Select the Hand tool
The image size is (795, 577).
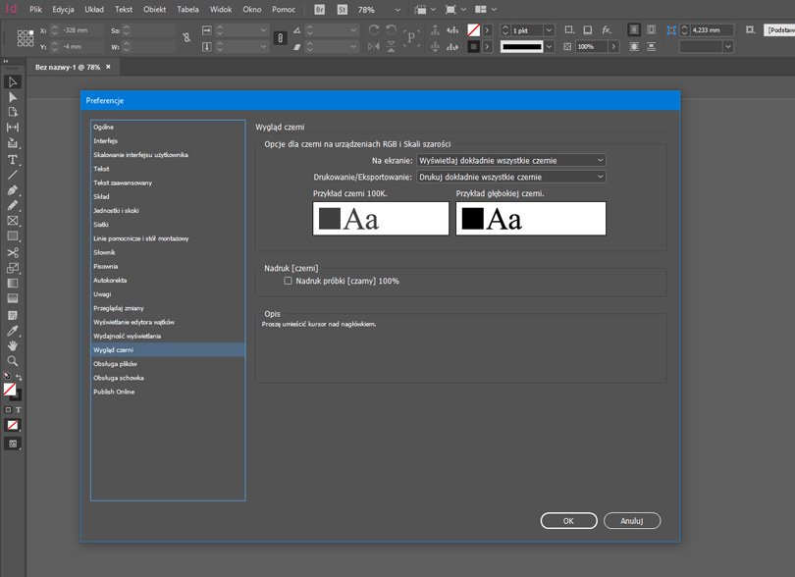coord(13,345)
